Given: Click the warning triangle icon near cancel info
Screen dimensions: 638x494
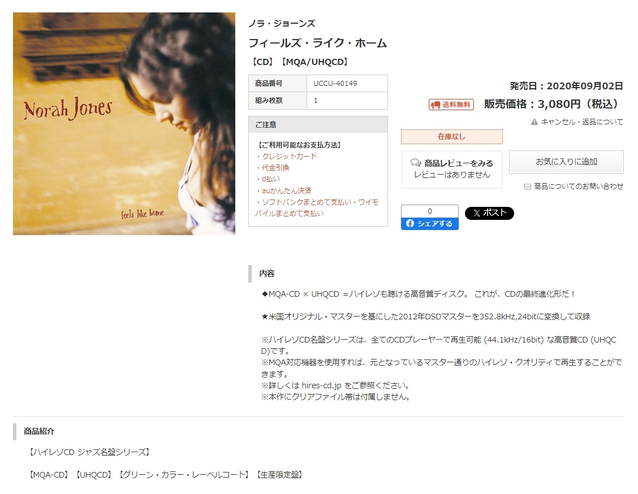Looking at the screenshot, I should [534, 122].
